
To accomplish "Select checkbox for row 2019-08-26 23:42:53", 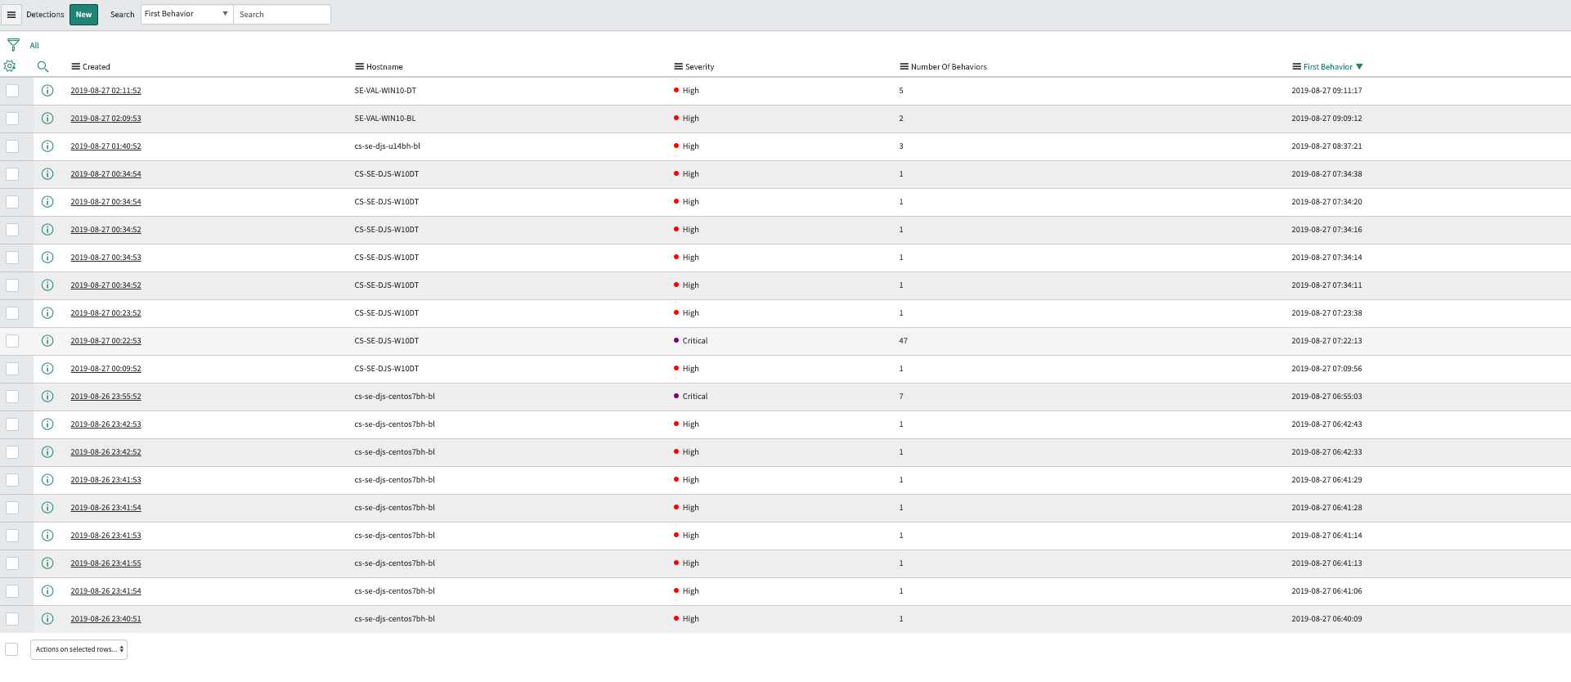I will [12, 424].
